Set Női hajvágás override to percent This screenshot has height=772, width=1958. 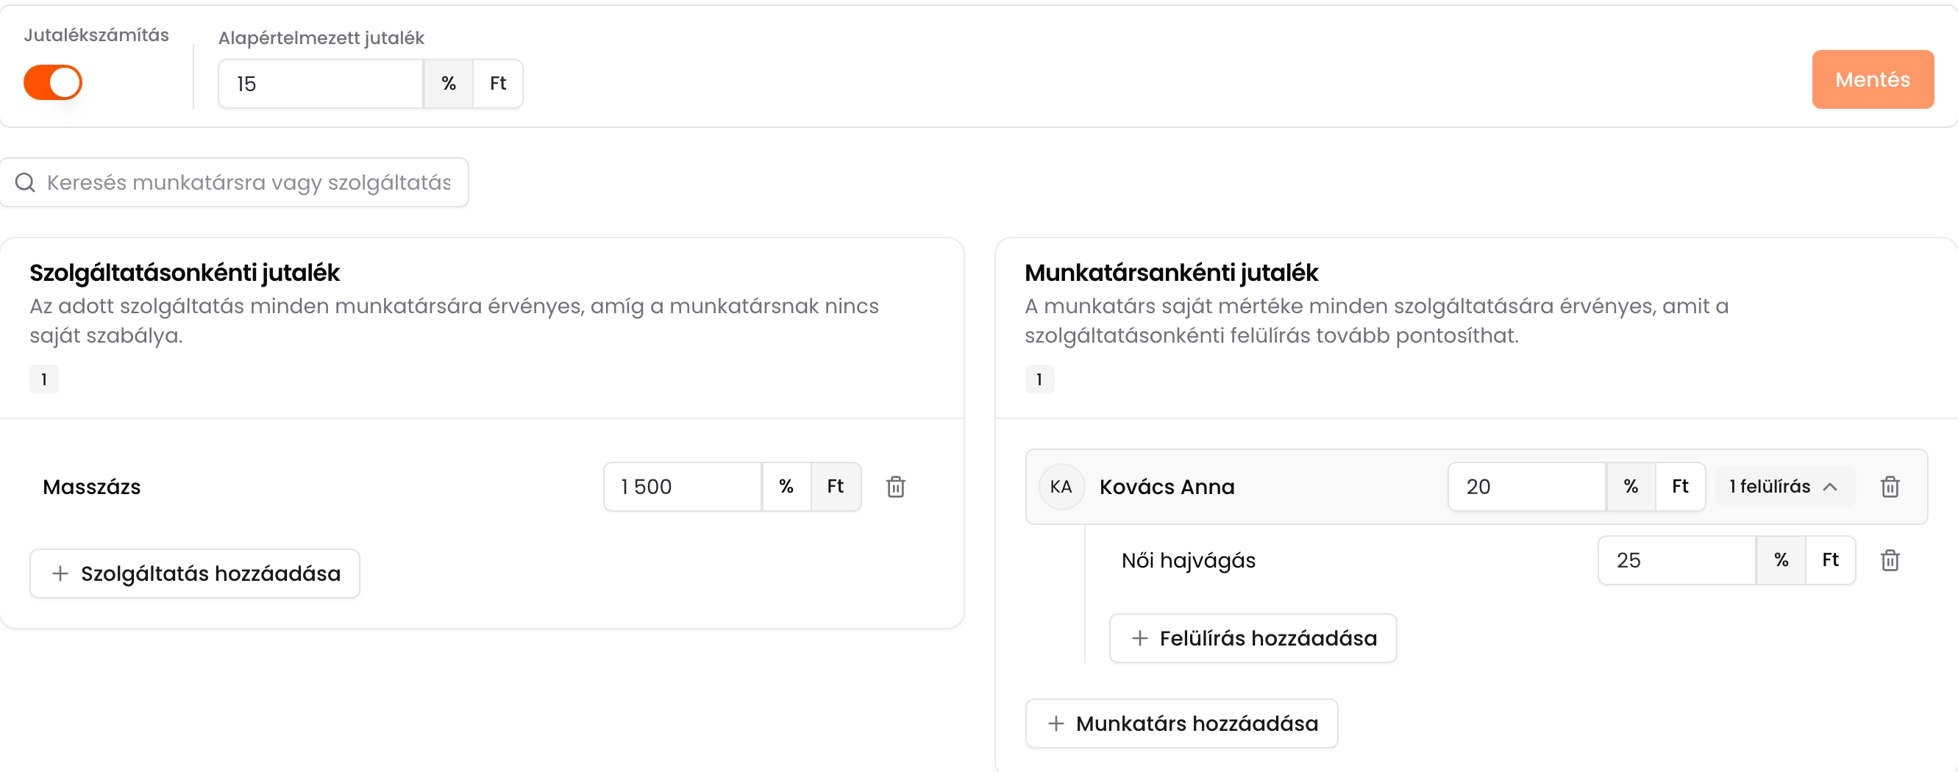1781,560
